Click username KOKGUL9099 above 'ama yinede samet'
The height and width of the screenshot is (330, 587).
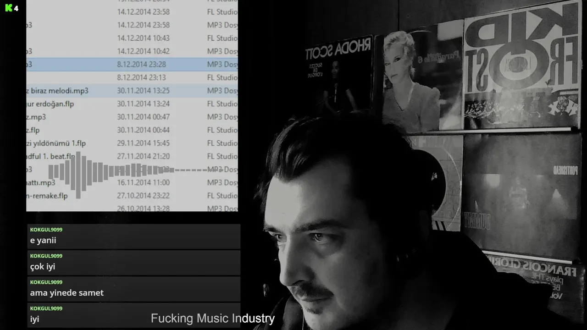46,282
